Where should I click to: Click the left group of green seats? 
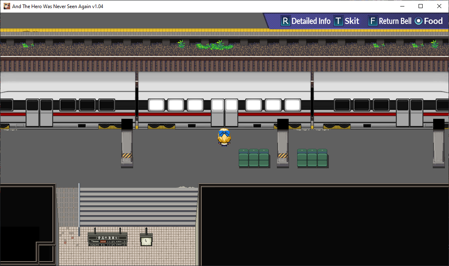pyautogui.click(x=254, y=158)
